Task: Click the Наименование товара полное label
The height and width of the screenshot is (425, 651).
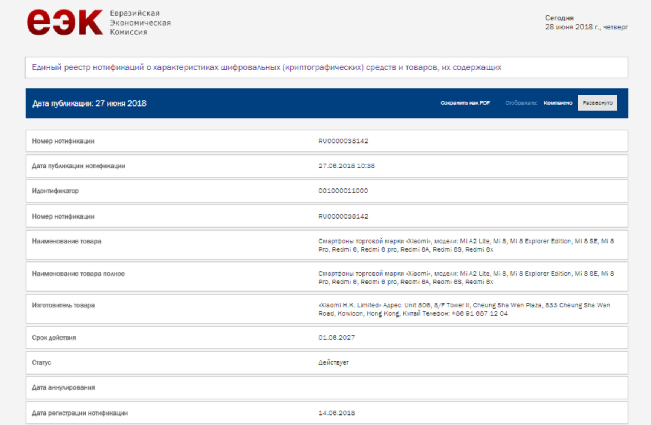Action: coord(78,274)
